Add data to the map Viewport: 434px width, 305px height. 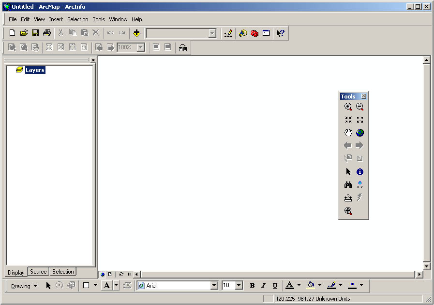[136, 33]
